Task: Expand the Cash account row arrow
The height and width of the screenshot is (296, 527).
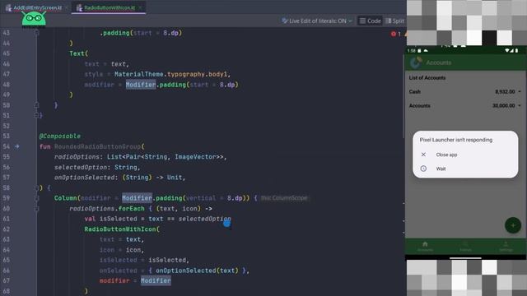Action: (x=520, y=91)
